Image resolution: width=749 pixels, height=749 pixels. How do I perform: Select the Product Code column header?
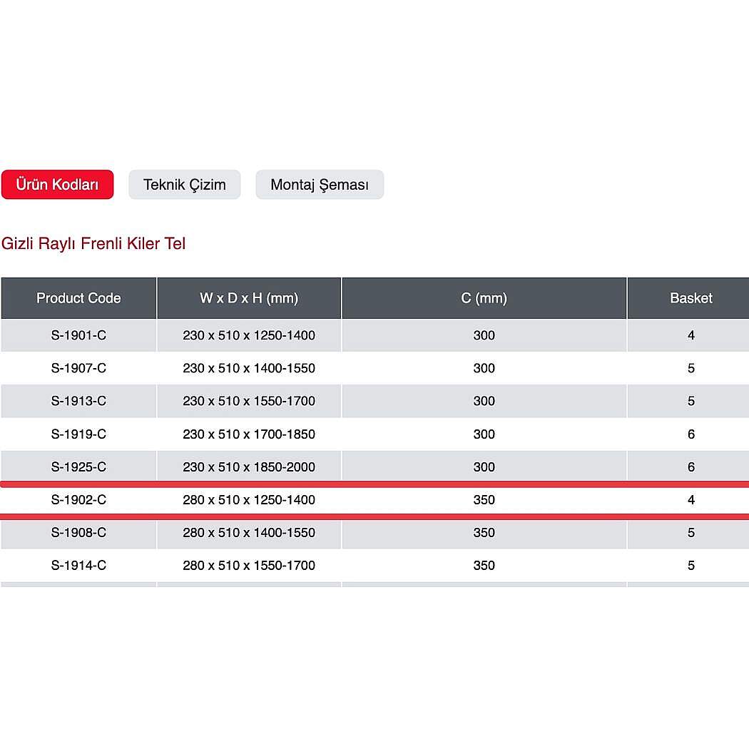pos(78,298)
